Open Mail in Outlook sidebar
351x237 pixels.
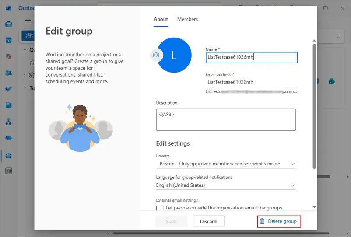(8, 24)
